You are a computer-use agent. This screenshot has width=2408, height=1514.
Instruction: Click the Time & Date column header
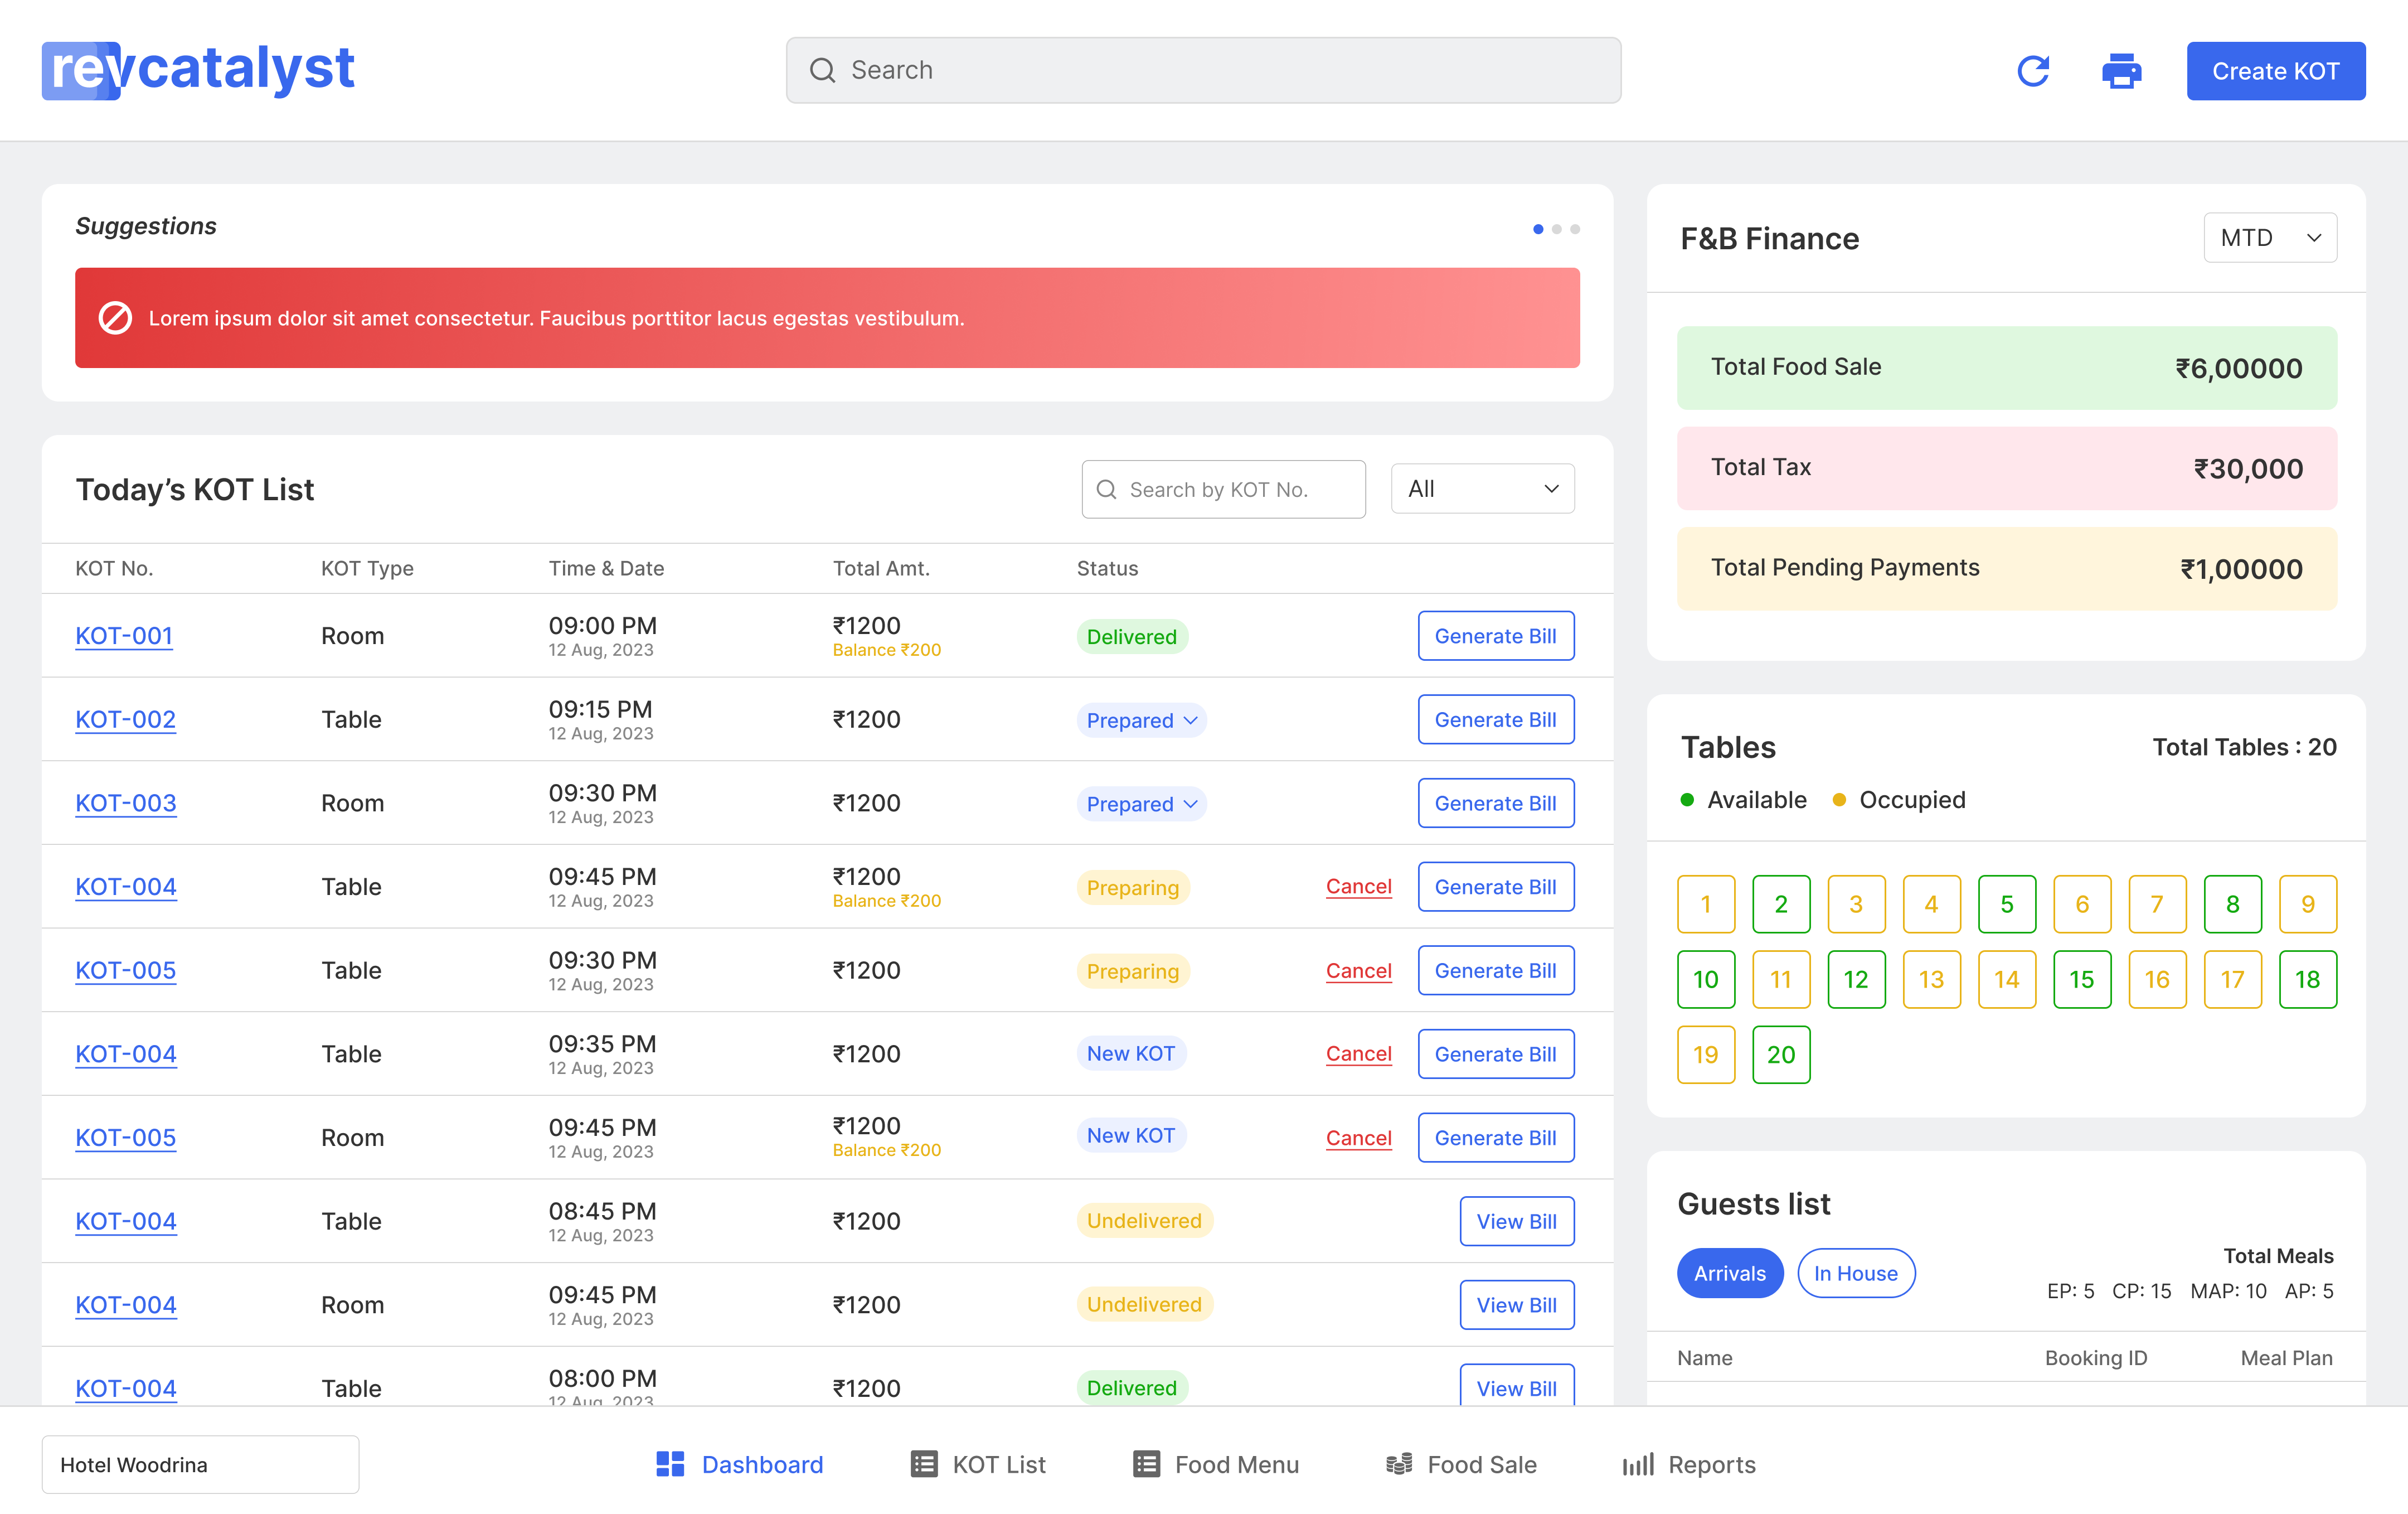(x=606, y=568)
